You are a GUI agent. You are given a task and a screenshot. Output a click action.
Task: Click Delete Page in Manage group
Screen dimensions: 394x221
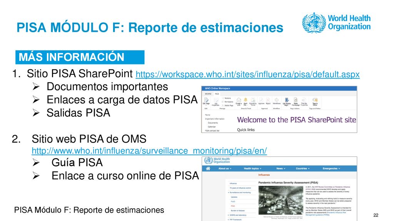pyautogui.click(x=227, y=106)
